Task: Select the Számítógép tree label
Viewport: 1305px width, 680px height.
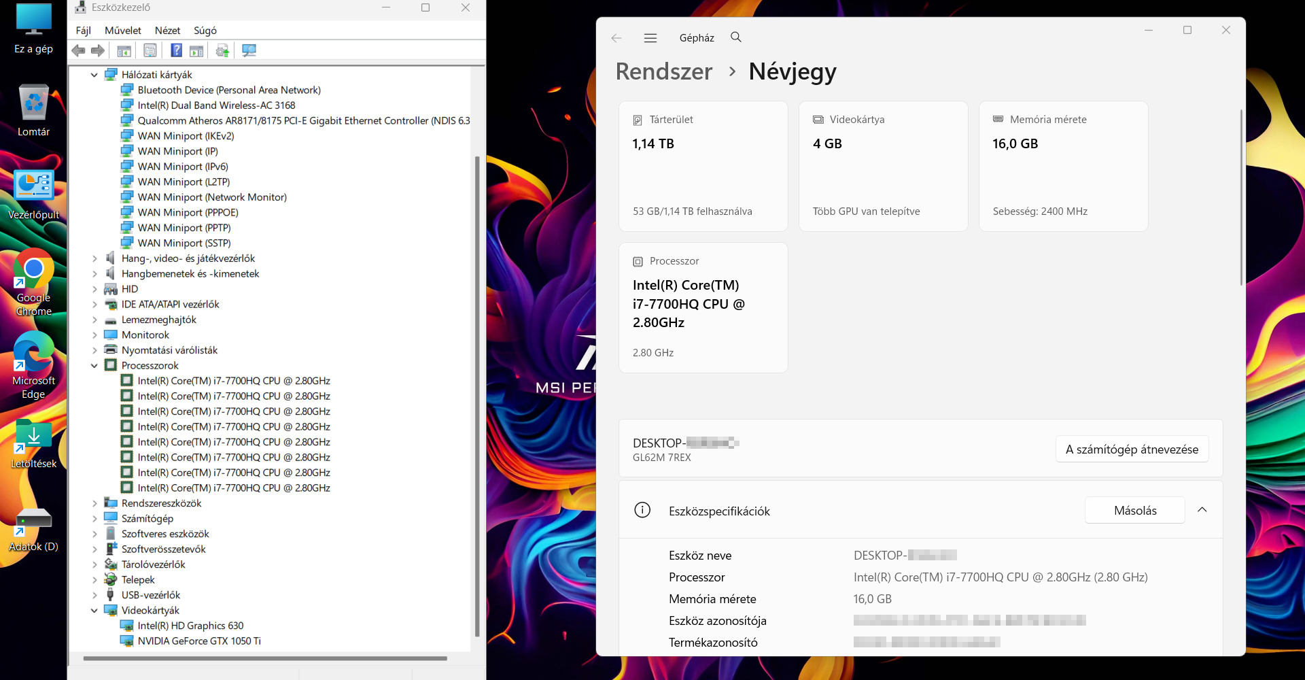Action: (147, 519)
